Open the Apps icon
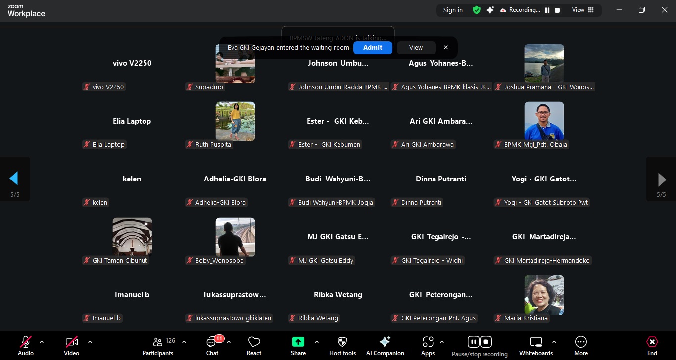676x360 pixels. point(428,342)
